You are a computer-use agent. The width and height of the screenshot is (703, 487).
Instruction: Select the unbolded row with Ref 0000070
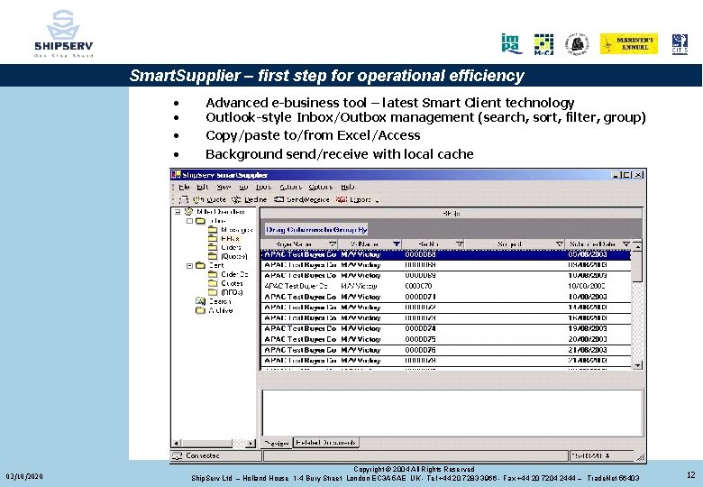(445, 286)
